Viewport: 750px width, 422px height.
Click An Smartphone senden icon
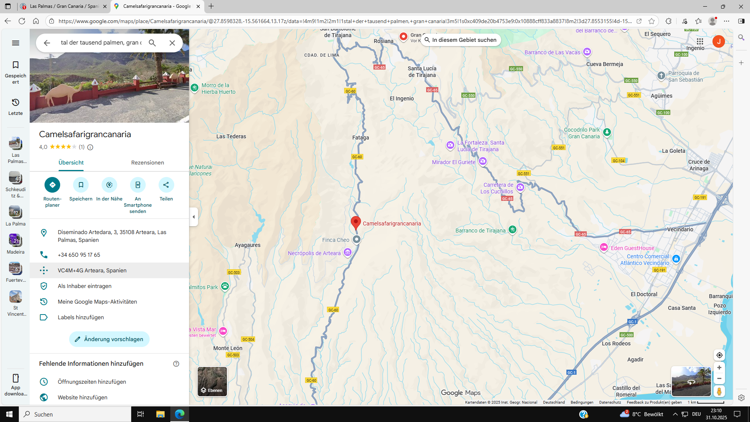pos(138,185)
